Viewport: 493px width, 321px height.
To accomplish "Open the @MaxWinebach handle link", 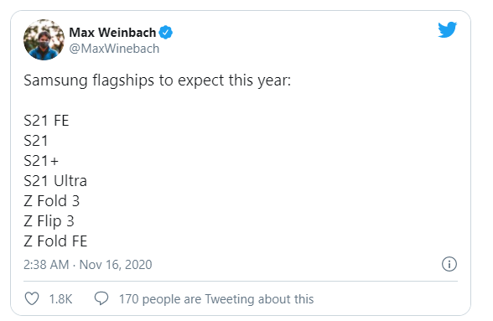I will 114,49.
